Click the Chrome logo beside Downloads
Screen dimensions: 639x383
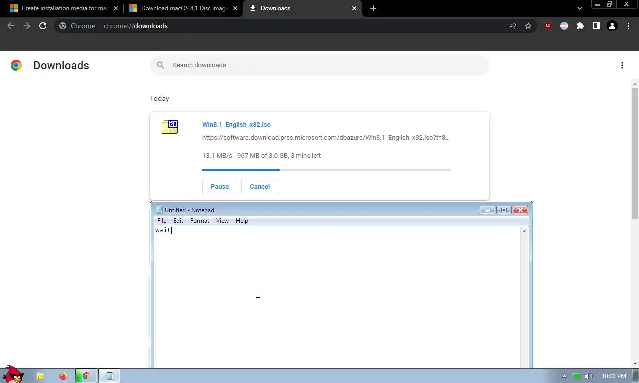coord(16,65)
